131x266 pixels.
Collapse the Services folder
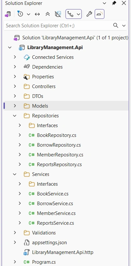tap(15, 174)
